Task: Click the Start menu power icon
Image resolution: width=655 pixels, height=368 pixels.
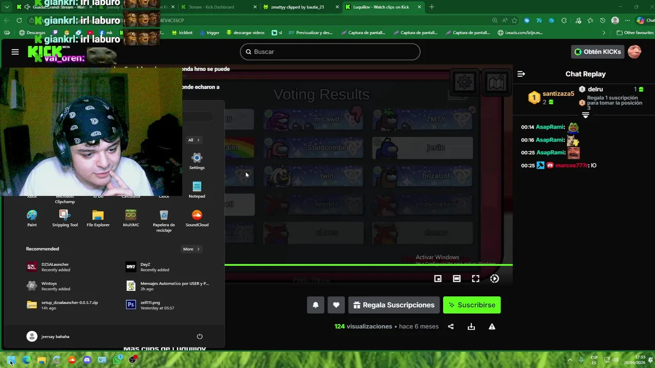Action: 200,336
